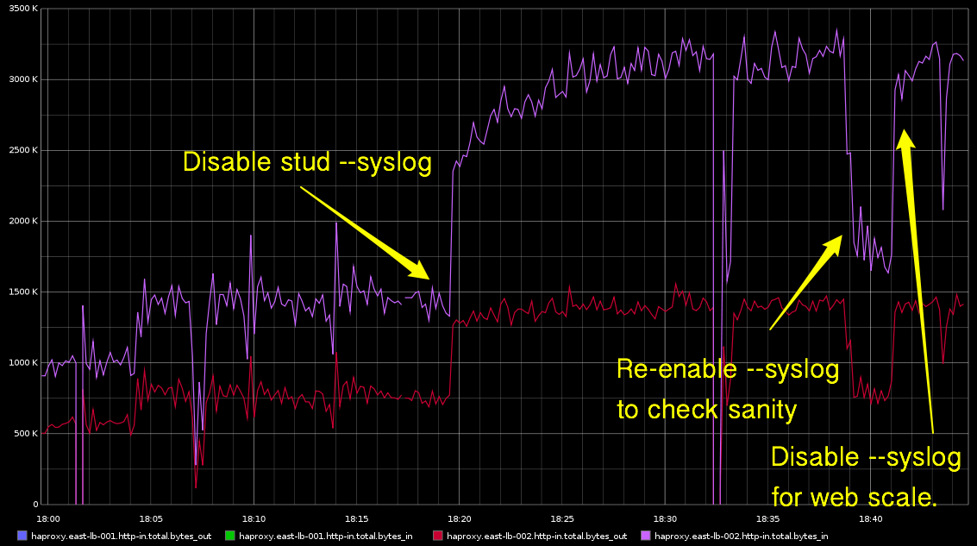Click the 18:20 time axis label
Viewport: 977px width, 546px height.
[459, 518]
